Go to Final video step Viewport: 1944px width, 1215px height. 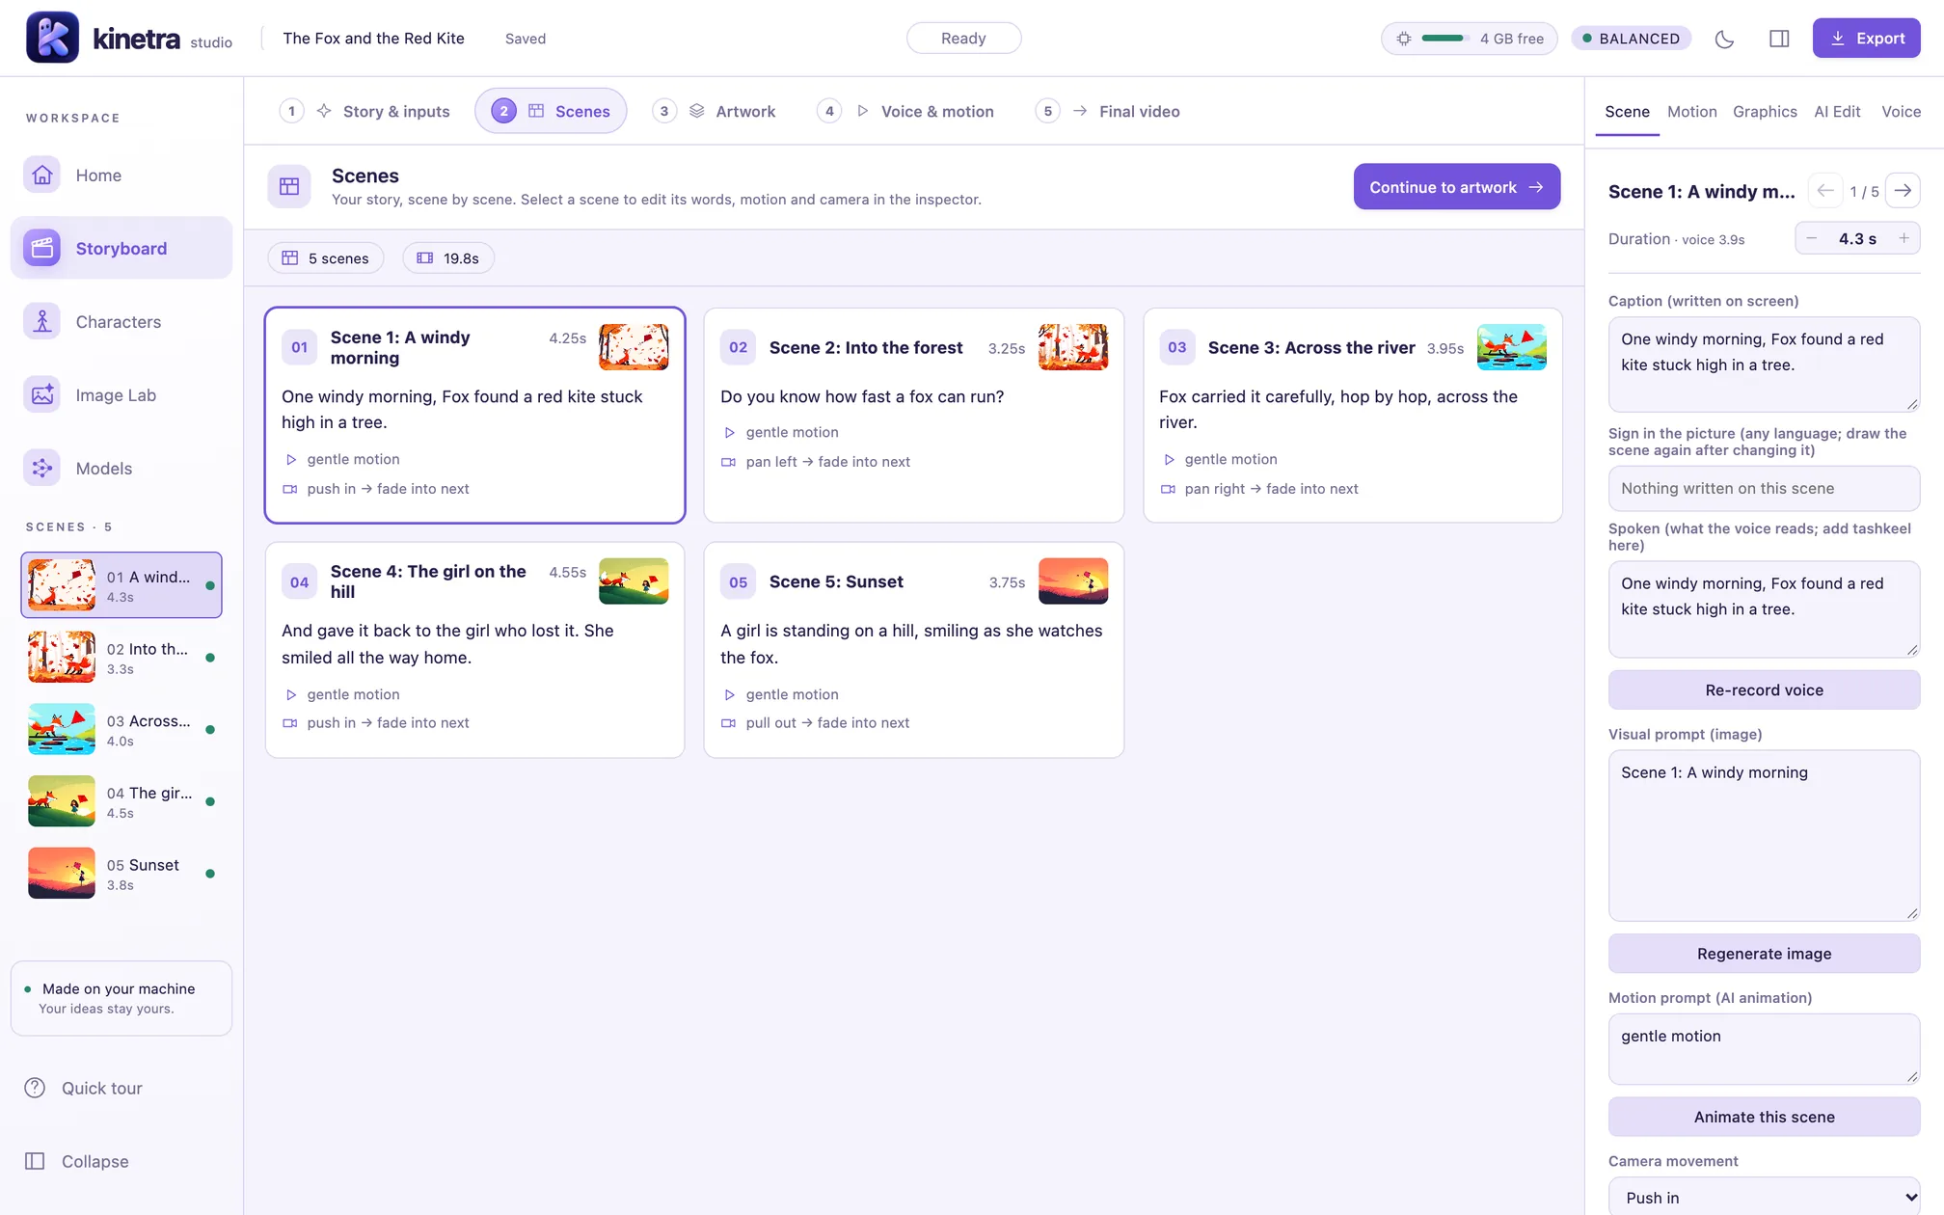pos(1108,111)
